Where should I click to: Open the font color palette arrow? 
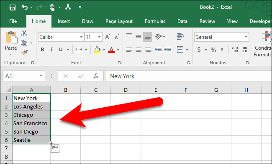tap(118, 50)
